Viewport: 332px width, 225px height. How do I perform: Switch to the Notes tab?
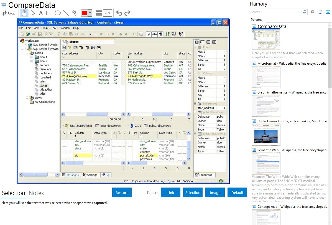click(x=36, y=193)
